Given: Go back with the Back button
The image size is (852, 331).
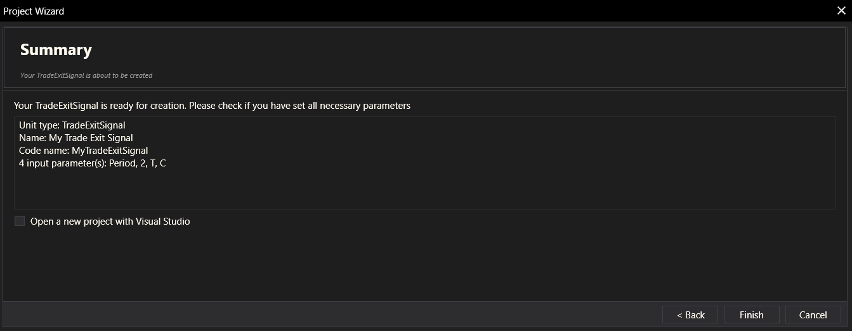Looking at the screenshot, I should coord(690,315).
